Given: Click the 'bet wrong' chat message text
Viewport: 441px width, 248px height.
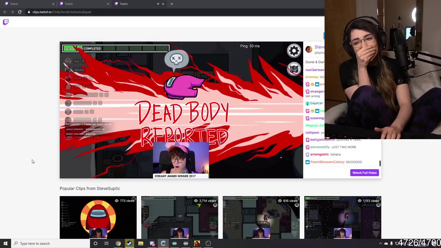Looking at the screenshot, I should click(312, 96).
